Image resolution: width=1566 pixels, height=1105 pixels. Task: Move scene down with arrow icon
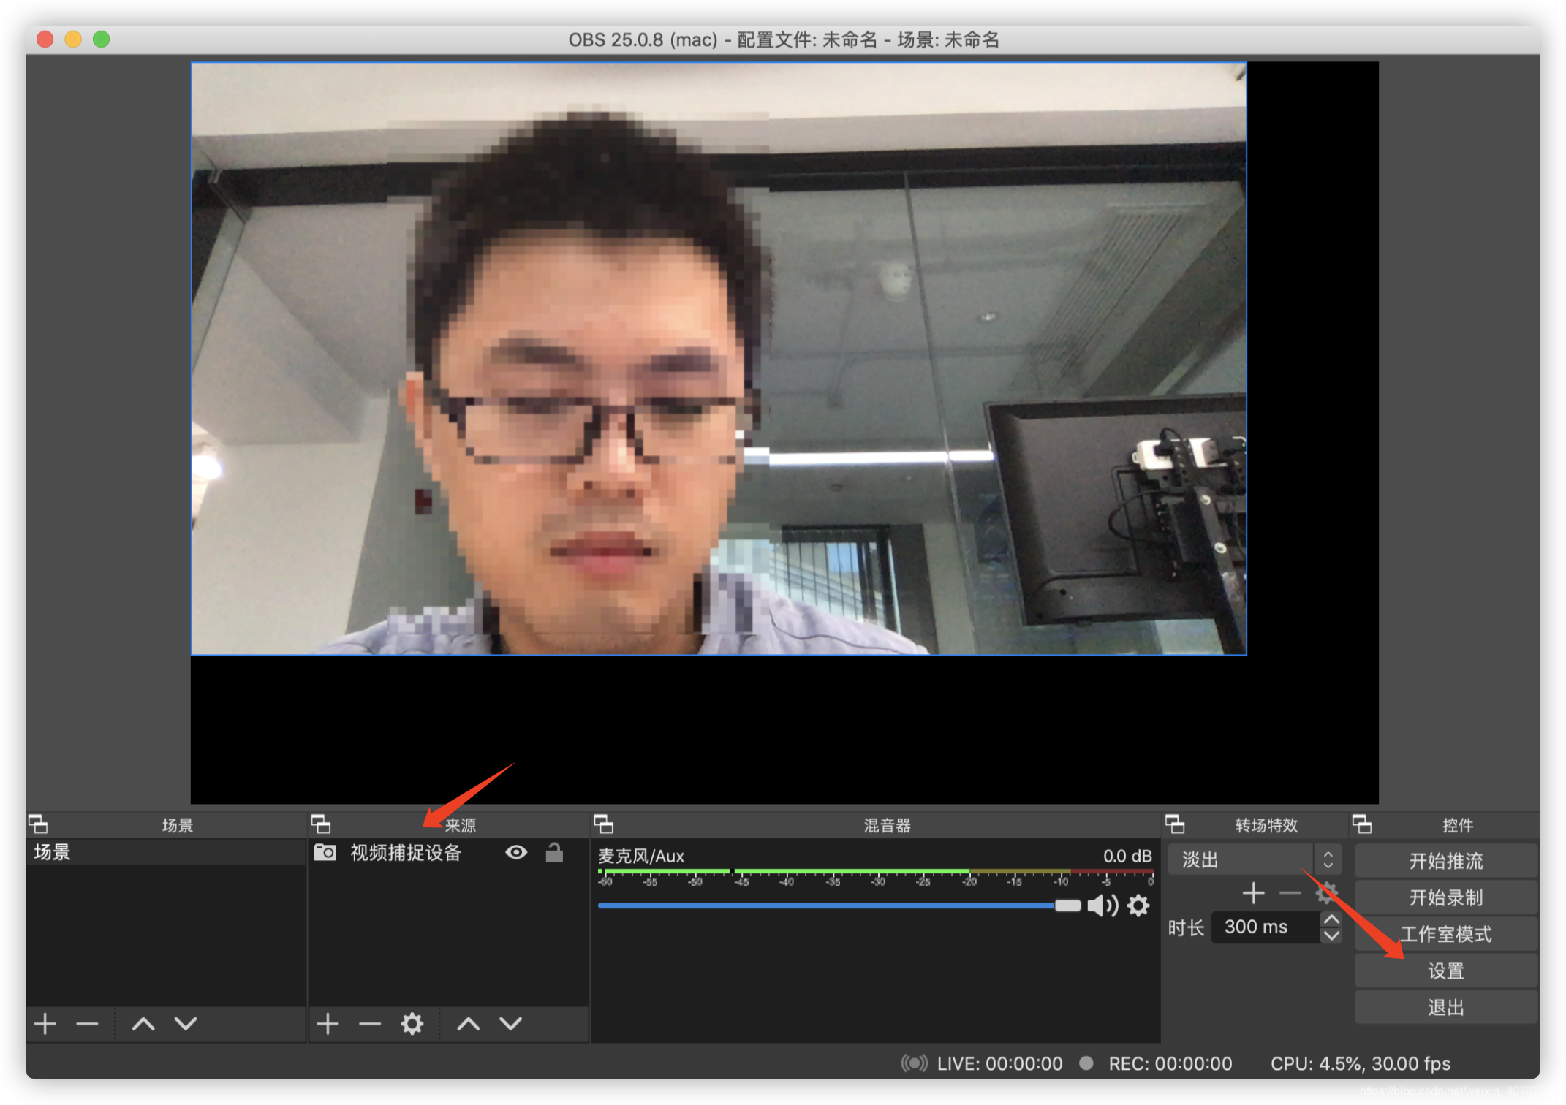click(186, 1024)
